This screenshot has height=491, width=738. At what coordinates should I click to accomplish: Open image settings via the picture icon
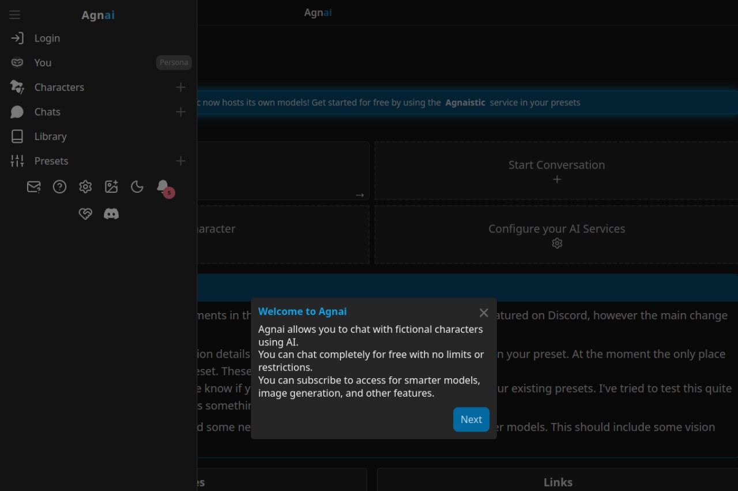111,186
